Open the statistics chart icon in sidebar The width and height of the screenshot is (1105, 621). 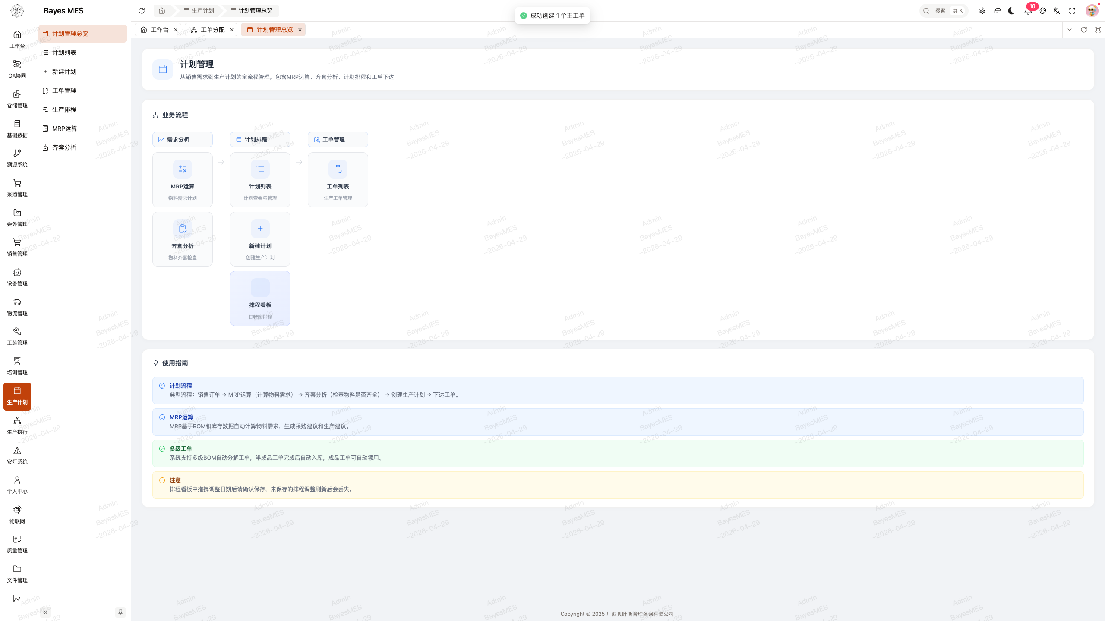click(x=17, y=599)
